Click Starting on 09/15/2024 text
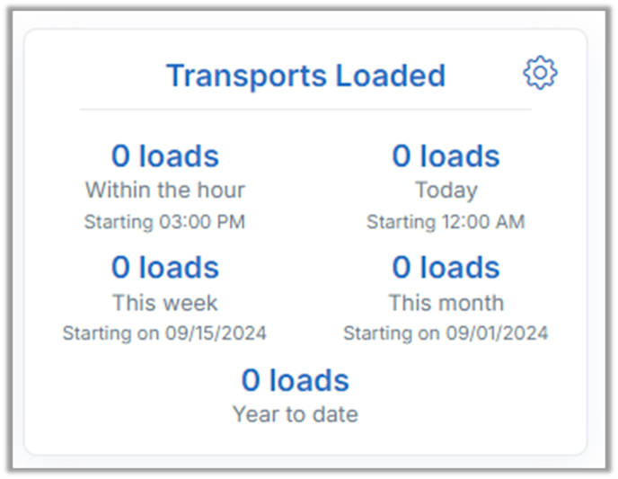 tap(164, 333)
